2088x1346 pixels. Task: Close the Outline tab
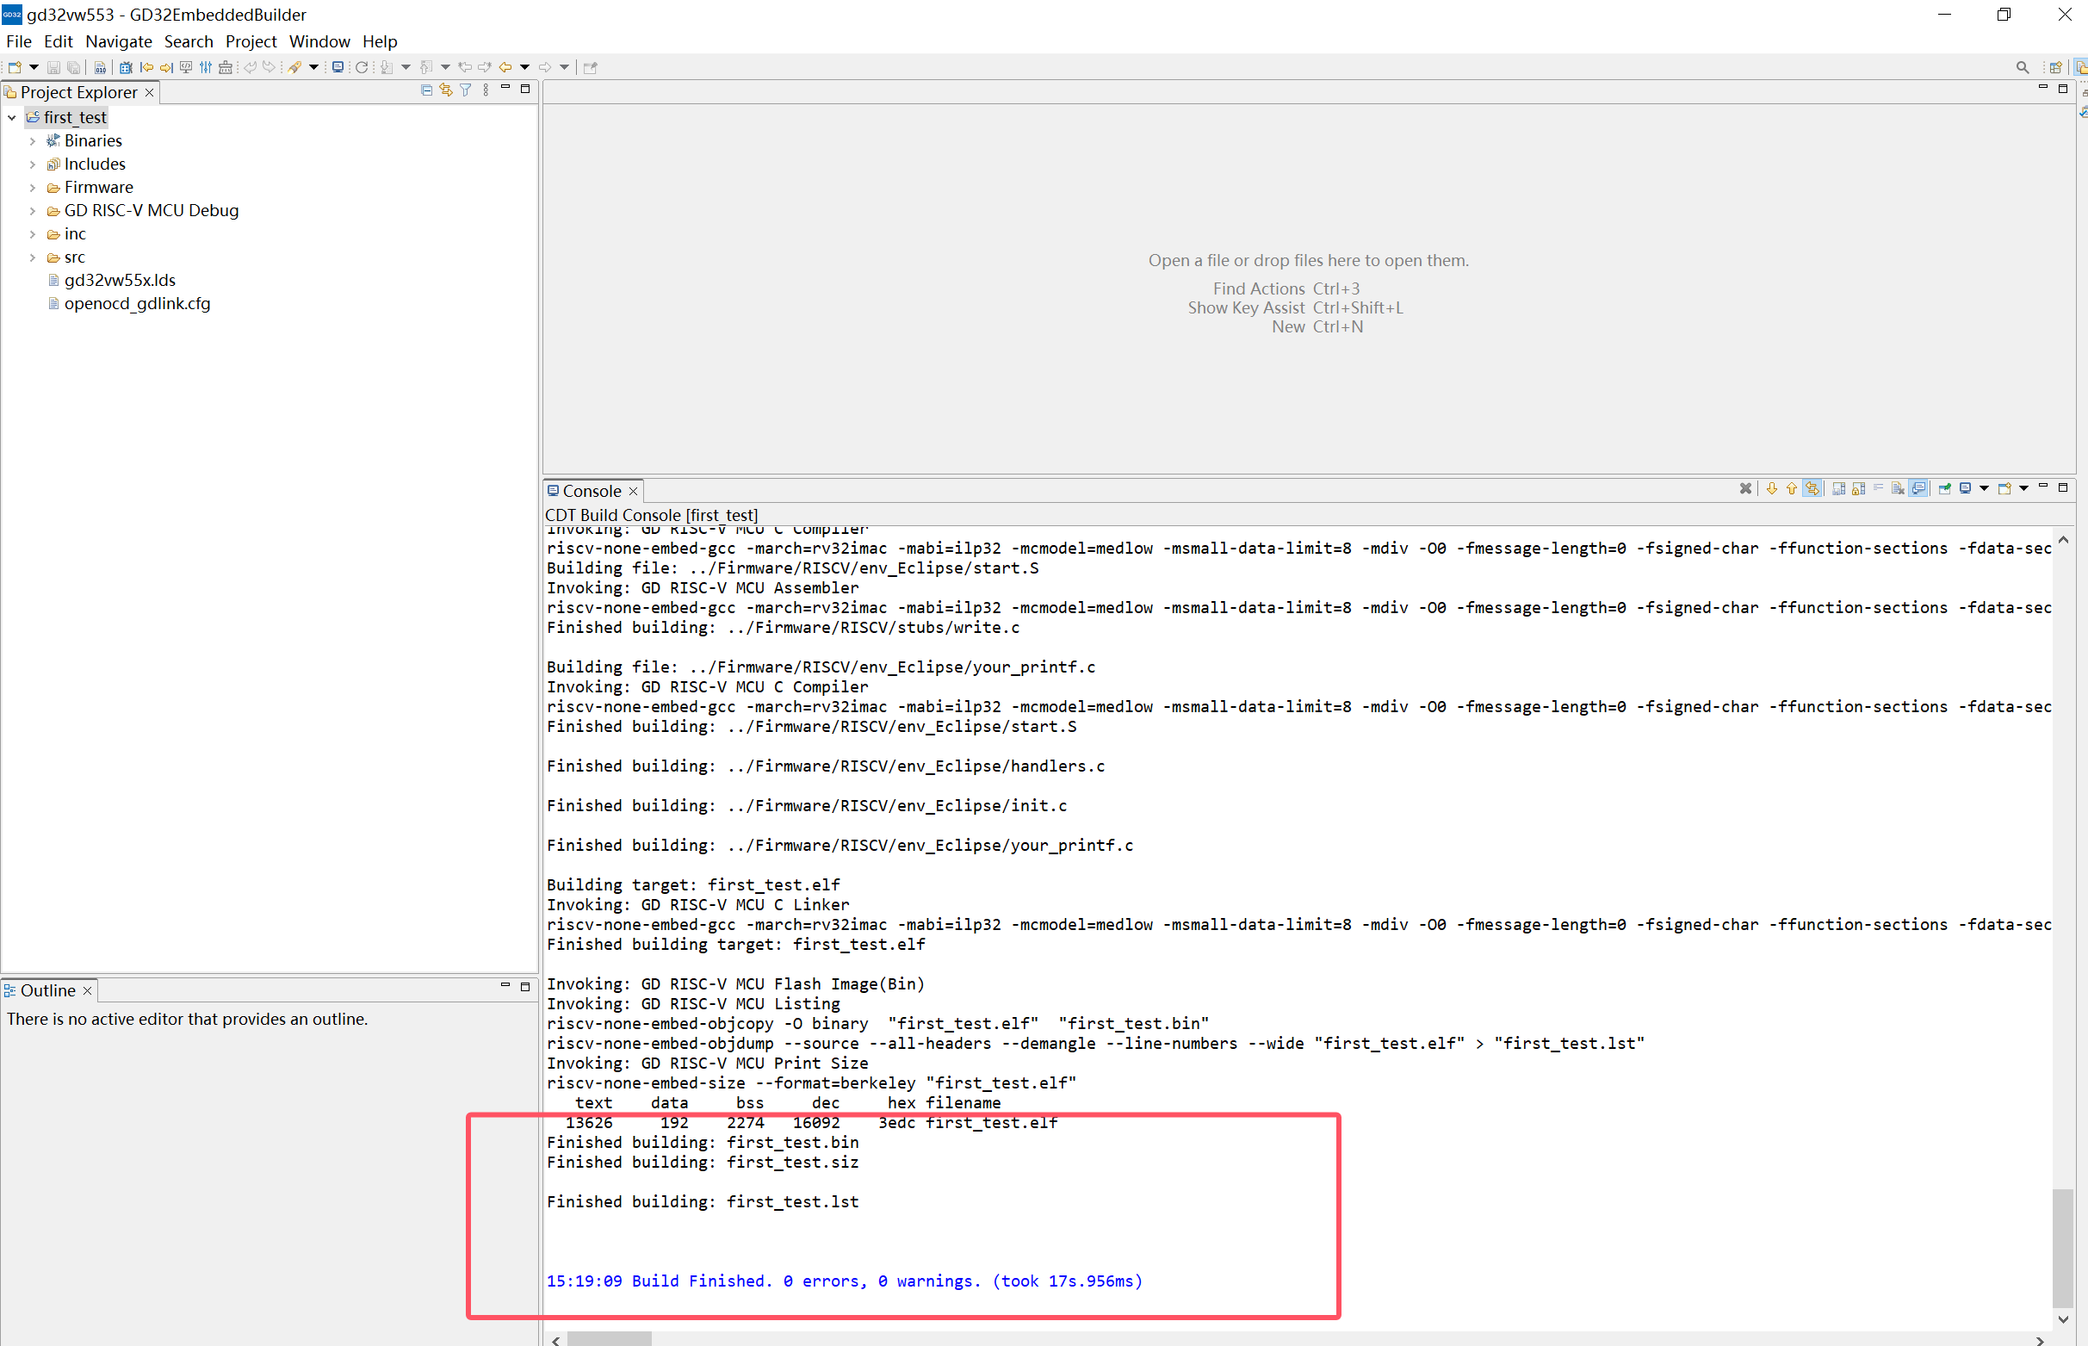click(87, 990)
